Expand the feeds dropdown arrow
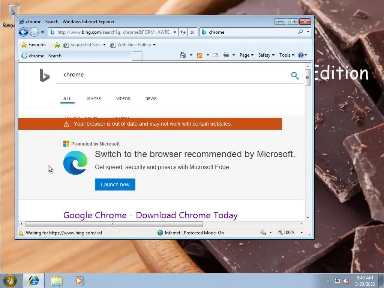This screenshot has width=384, height=288. (208, 55)
